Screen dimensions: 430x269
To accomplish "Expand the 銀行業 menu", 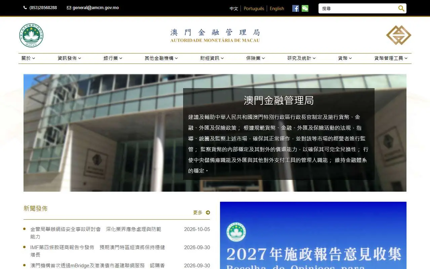I will [113, 58].
